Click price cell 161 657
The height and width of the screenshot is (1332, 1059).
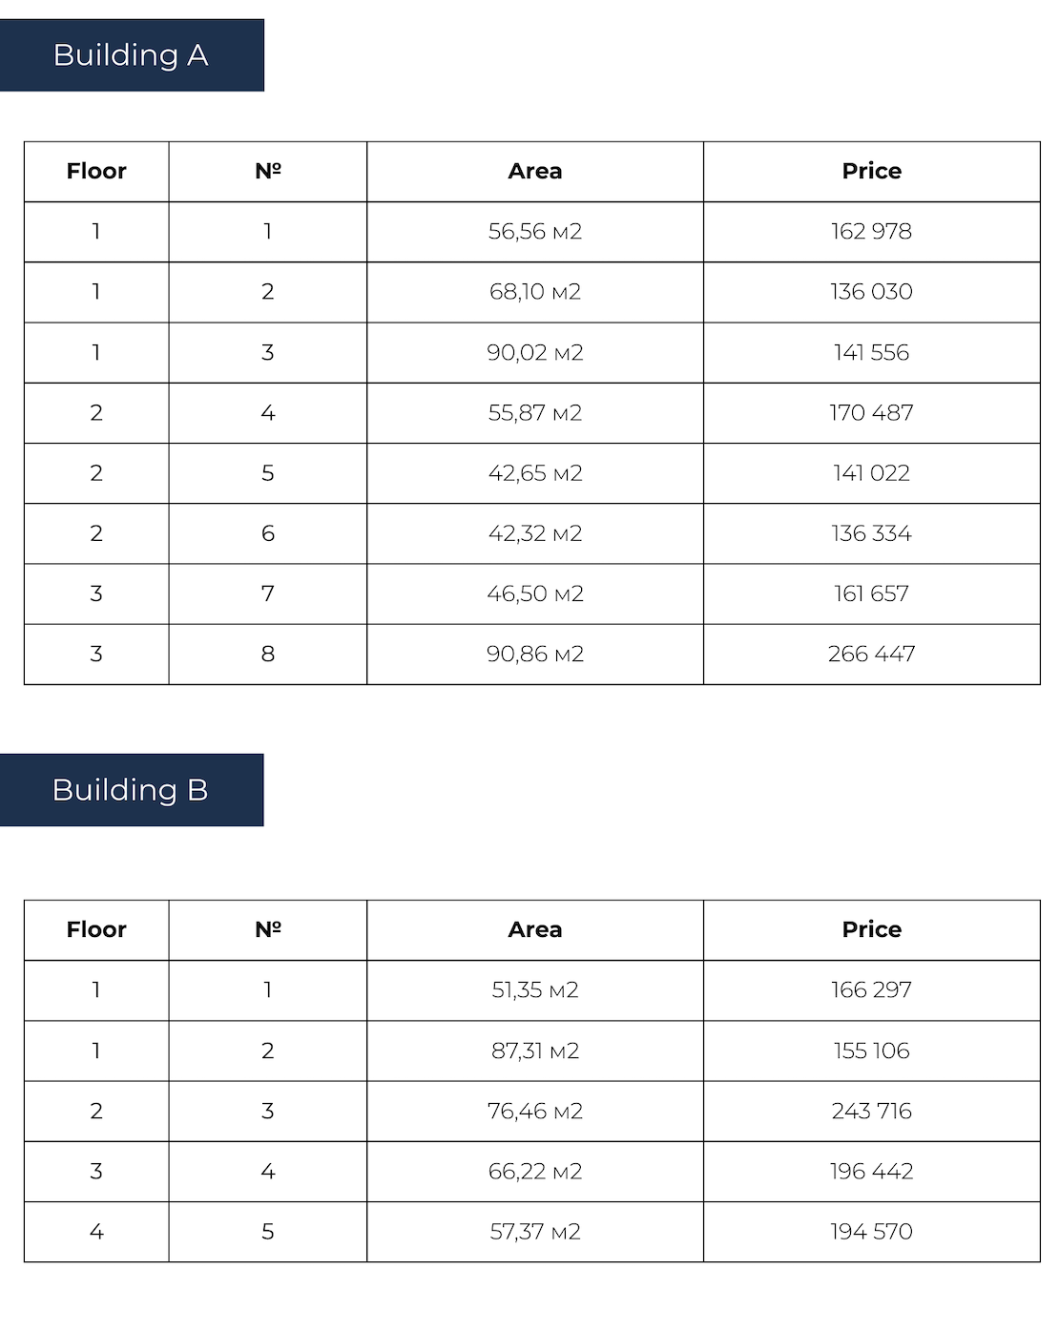click(871, 593)
